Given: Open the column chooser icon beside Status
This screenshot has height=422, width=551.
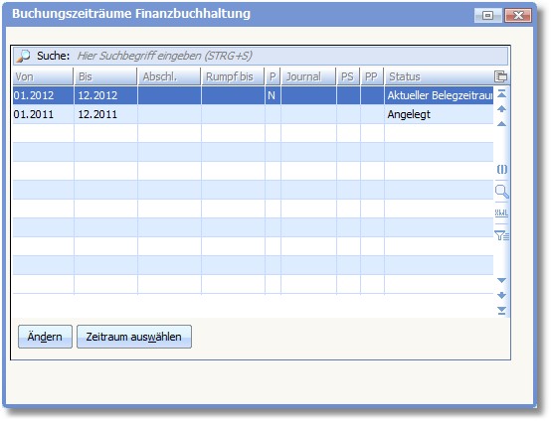Looking at the screenshot, I should pos(500,76).
